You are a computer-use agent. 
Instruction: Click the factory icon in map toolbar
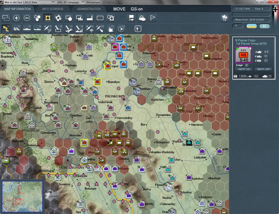tap(90, 18)
